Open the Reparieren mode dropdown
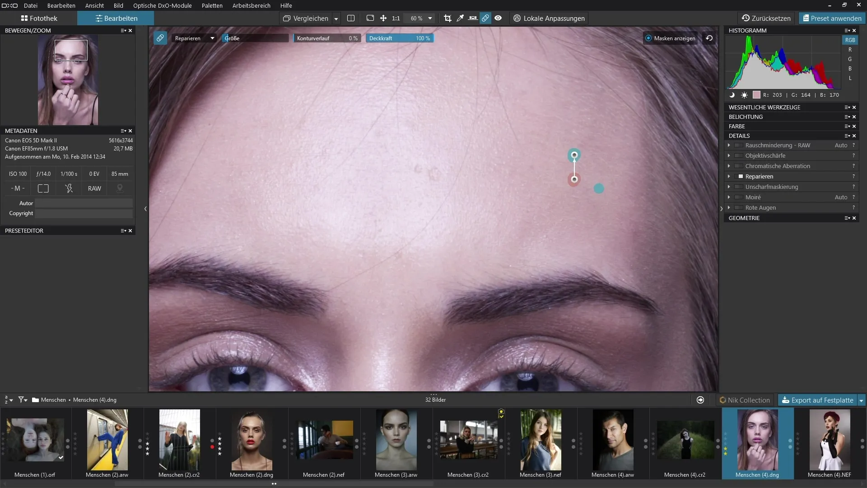Viewport: 867px width, 488px height. (194, 38)
